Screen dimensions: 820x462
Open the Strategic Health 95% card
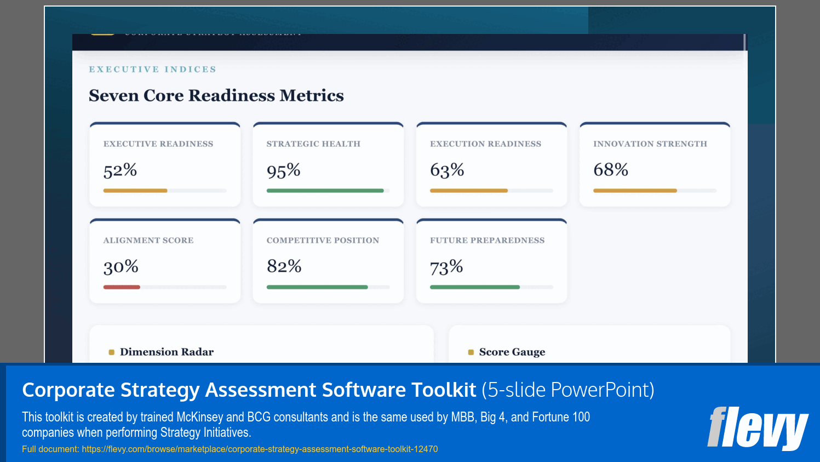(328, 164)
